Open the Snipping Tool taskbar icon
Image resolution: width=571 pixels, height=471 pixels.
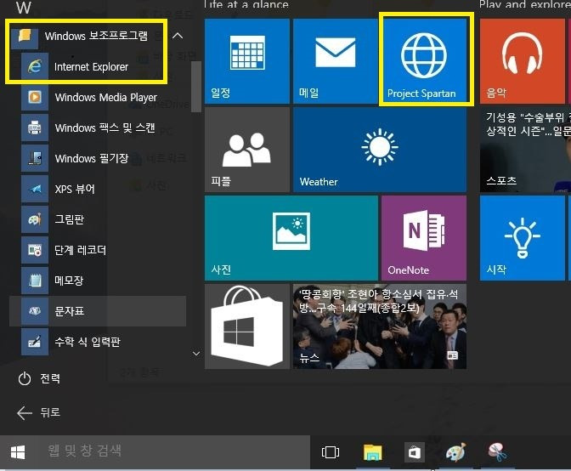point(497,452)
